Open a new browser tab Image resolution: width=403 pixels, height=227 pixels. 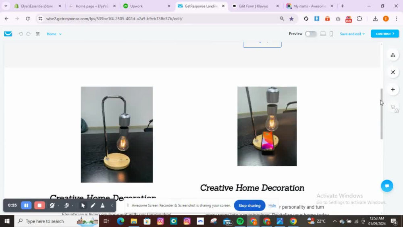(x=342, y=6)
